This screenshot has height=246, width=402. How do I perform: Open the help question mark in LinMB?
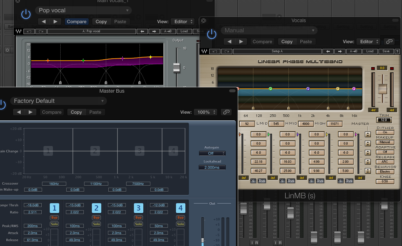[397, 51]
